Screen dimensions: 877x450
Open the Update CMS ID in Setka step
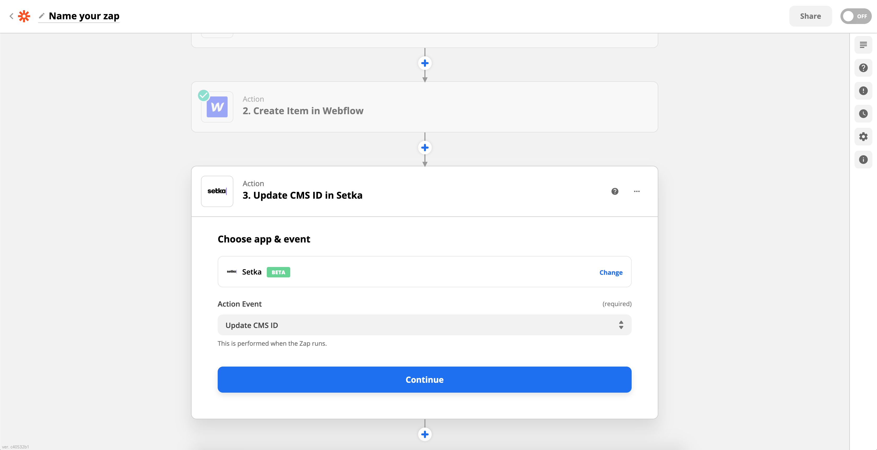click(x=302, y=195)
